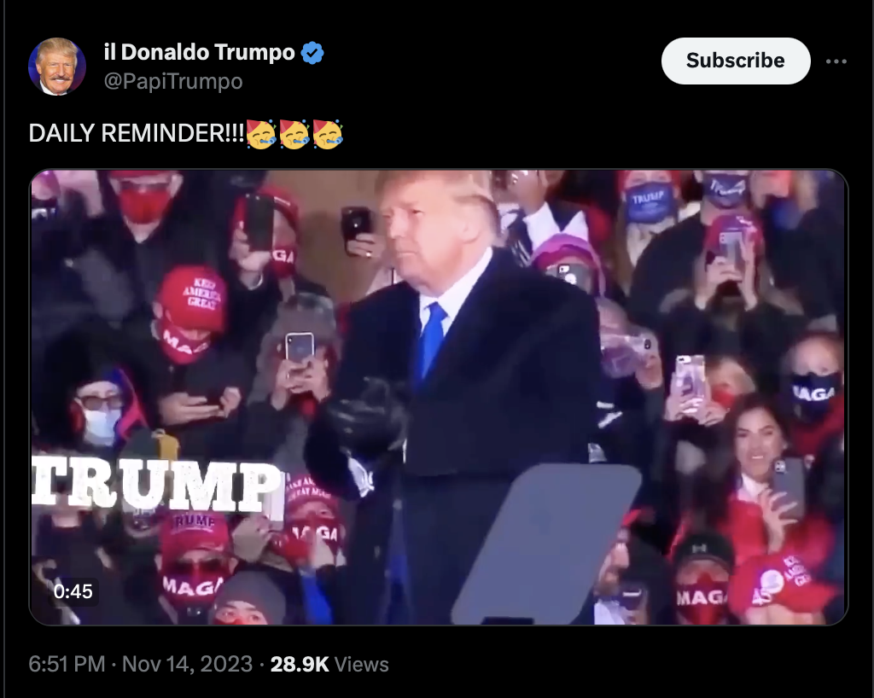Click the 0:45 video duration badge
874x698 pixels.
73,591
